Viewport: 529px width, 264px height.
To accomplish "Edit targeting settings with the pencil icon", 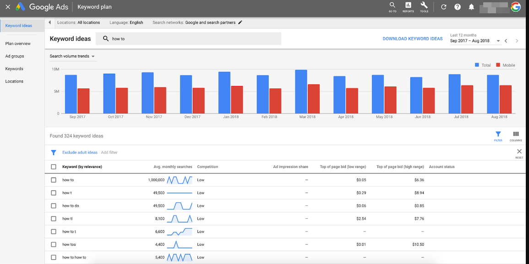I will 240,22.
